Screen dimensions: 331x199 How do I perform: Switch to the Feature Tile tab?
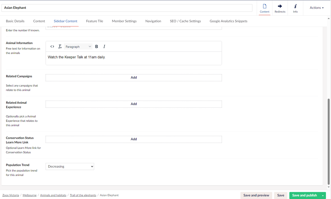[95, 21]
